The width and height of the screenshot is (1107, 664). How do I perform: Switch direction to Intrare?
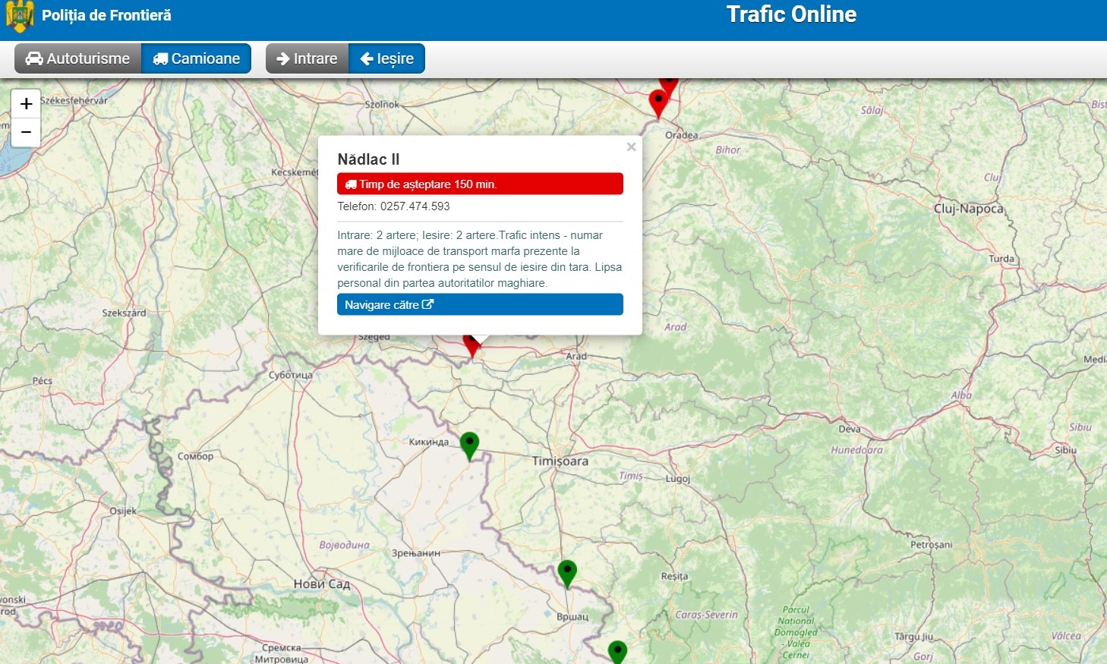click(x=307, y=58)
